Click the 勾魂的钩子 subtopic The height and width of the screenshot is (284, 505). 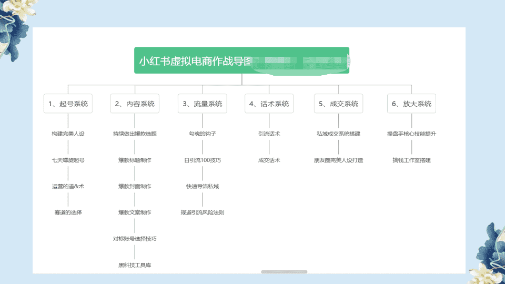(203, 134)
